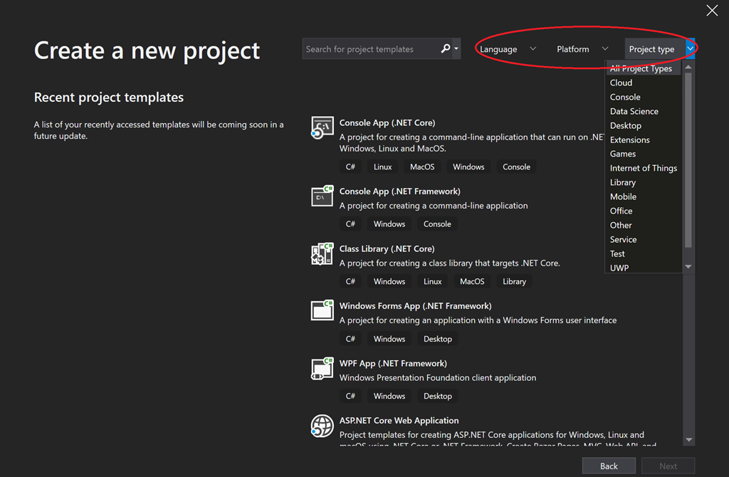This screenshot has width=729, height=477.
Task: Click the Console tag under Console App (.NET Framework)
Action: tap(437, 224)
